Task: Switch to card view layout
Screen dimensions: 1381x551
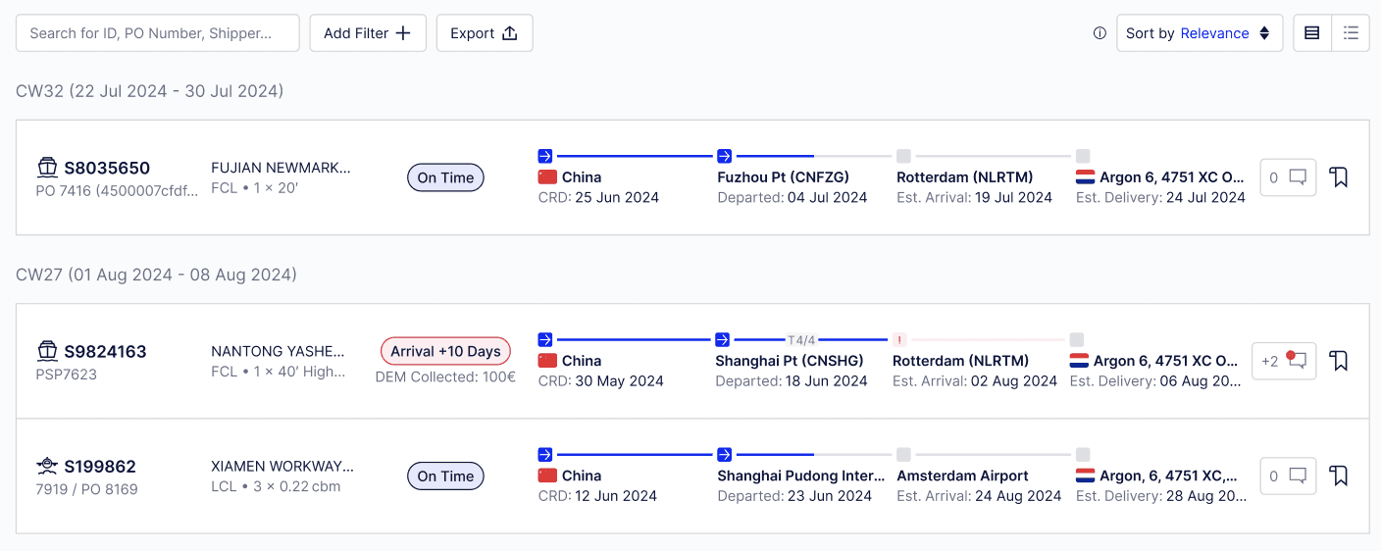Action: [x=1312, y=33]
